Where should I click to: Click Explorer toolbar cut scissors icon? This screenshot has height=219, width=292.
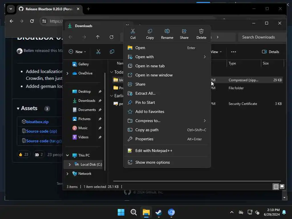(x=98, y=52)
